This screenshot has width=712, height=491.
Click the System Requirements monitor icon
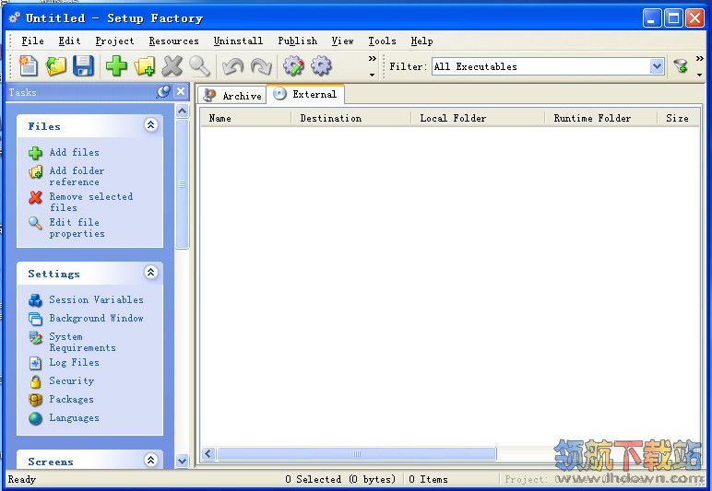[35, 338]
